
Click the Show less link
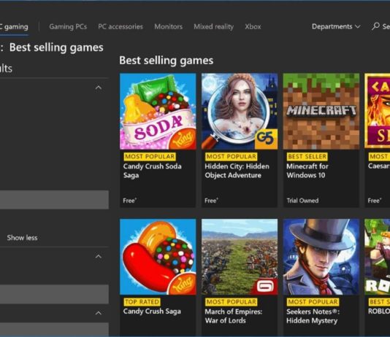pyautogui.click(x=22, y=238)
